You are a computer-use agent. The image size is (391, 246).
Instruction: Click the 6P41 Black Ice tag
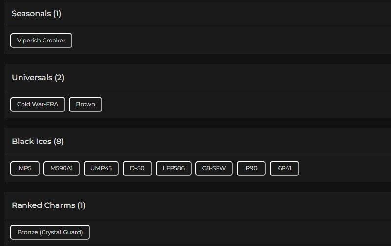pos(284,168)
